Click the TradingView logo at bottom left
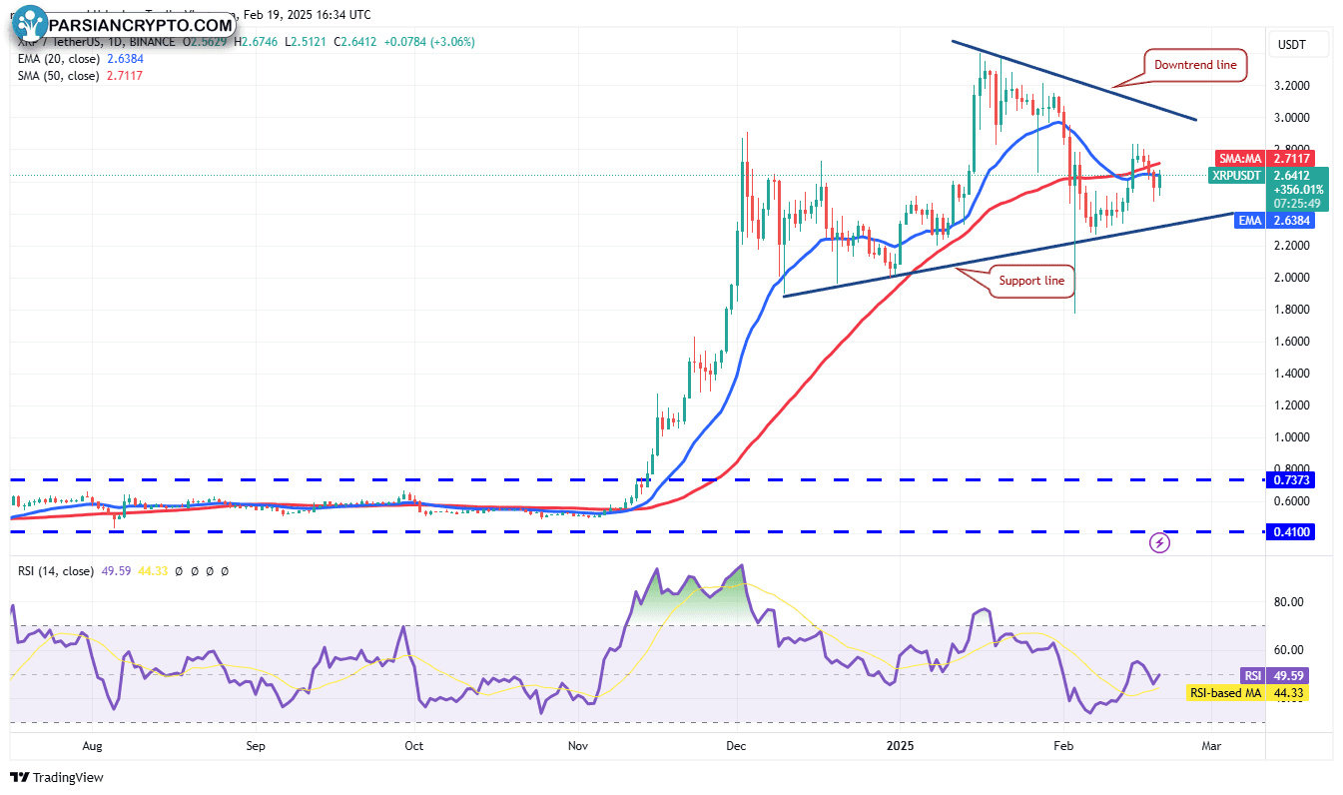 [57, 777]
